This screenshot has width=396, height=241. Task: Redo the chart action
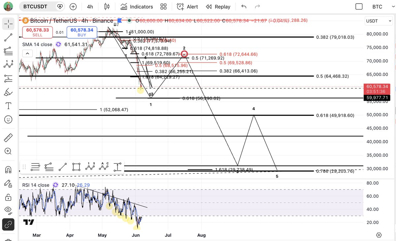pyautogui.click(x=258, y=7)
